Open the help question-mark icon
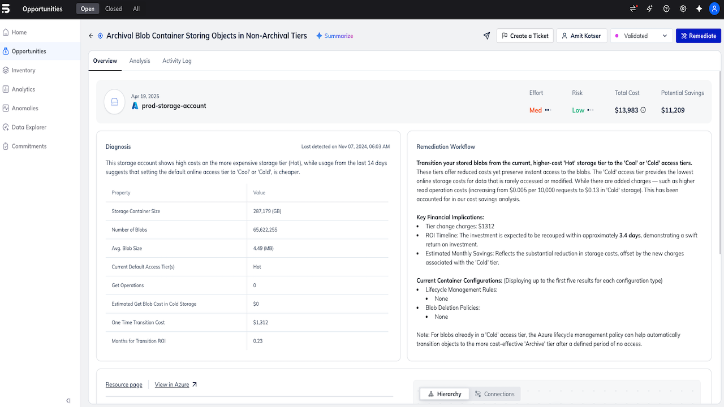Screen dimensions: 724x407 pos(666,9)
